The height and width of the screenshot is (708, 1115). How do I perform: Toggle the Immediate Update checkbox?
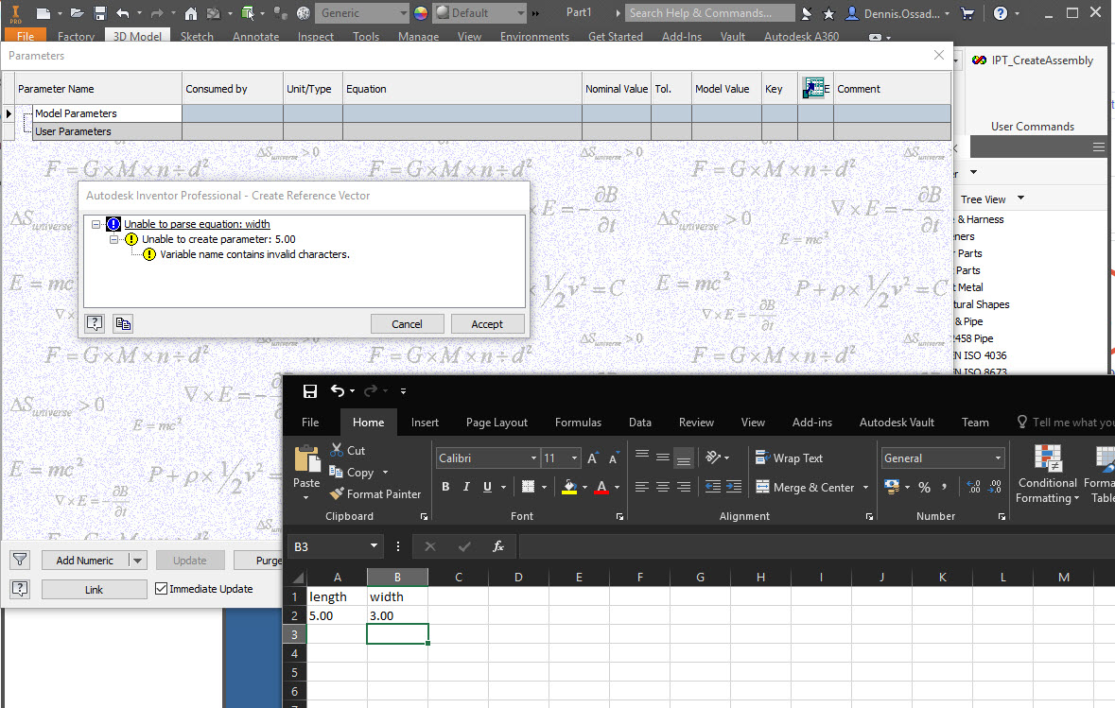point(162,589)
